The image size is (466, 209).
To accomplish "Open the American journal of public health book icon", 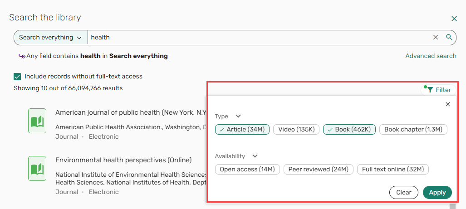I will point(37,121).
